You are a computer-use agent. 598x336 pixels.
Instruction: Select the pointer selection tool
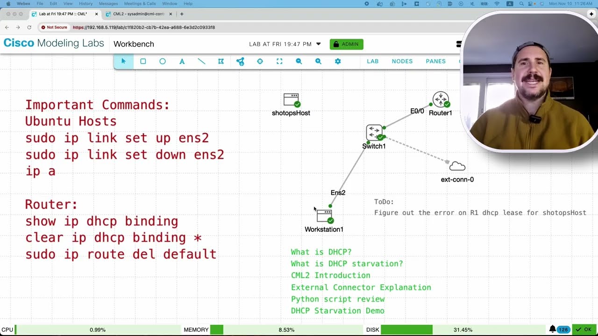(123, 62)
